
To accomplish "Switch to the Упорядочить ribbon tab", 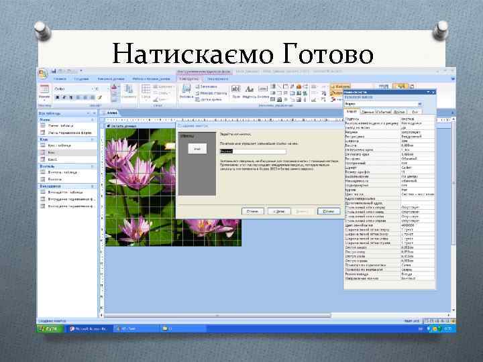I will (x=217, y=79).
